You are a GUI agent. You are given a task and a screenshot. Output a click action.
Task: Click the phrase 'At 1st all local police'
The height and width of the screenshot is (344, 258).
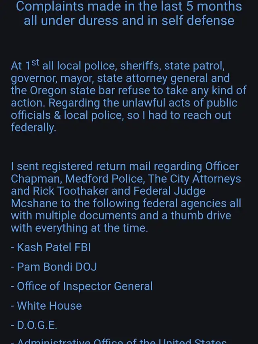[x=64, y=65]
